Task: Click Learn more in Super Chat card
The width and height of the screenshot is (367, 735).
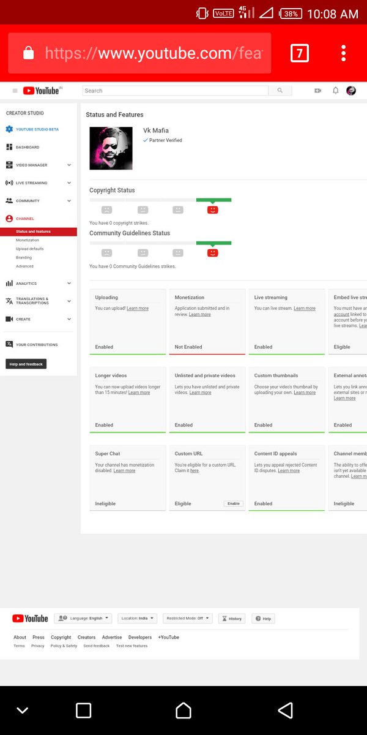Action: [x=124, y=471]
